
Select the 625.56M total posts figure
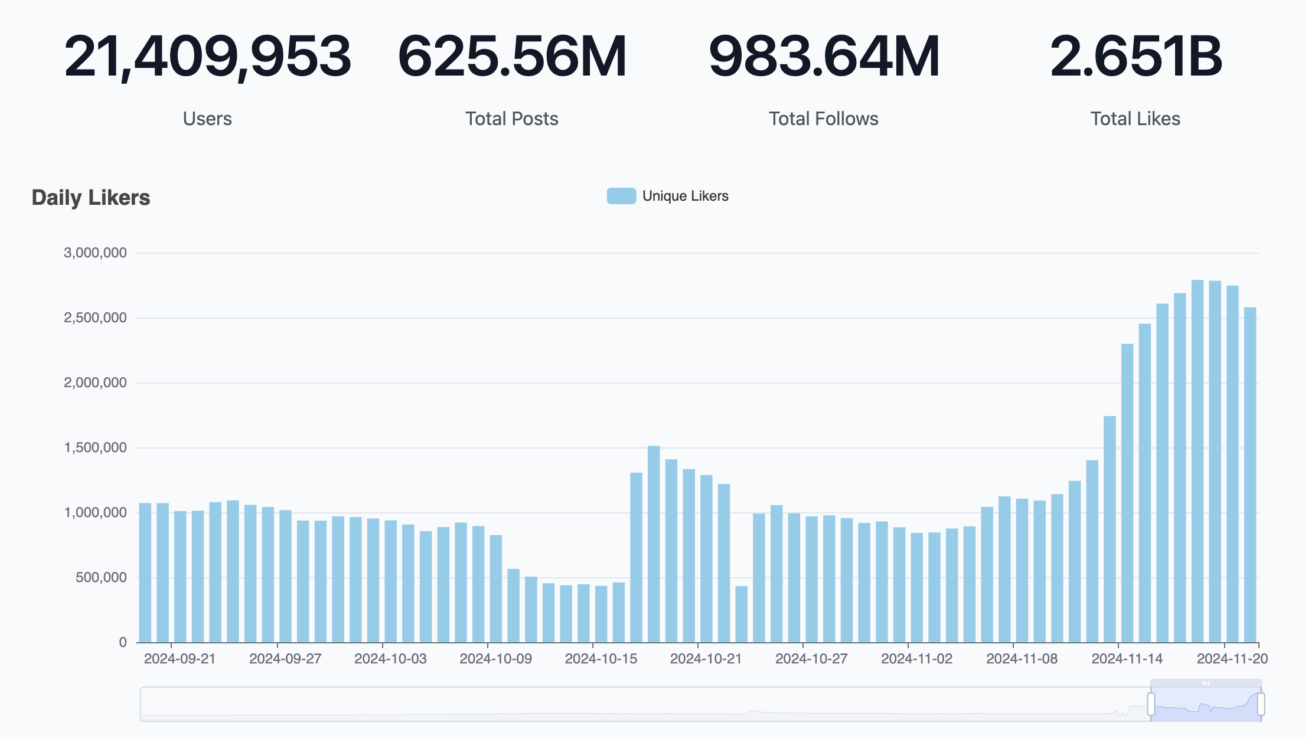512,57
